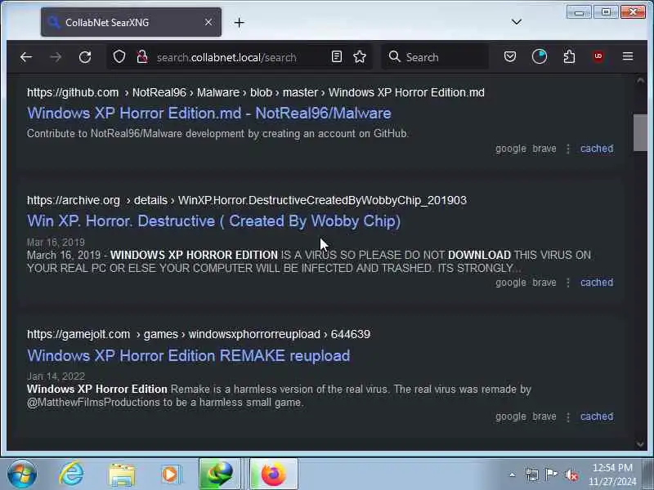Close the CollabNet SearXNG tab
The width and height of the screenshot is (654, 490).
click(x=208, y=22)
